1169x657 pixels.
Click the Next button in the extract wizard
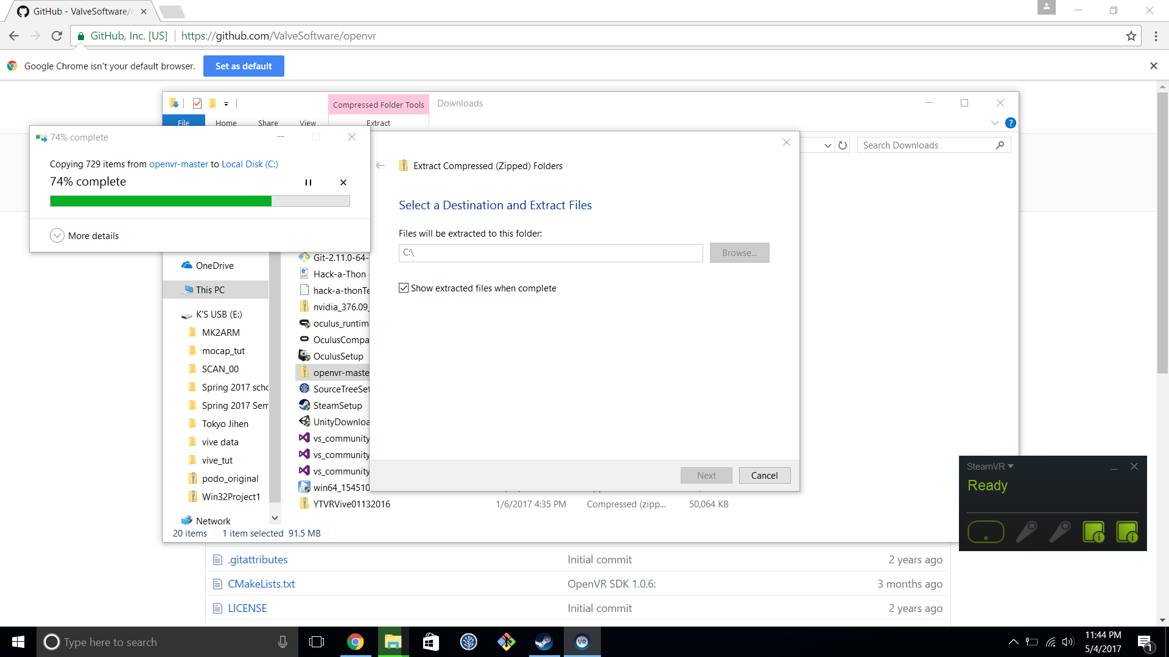click(x=706, y=475)
